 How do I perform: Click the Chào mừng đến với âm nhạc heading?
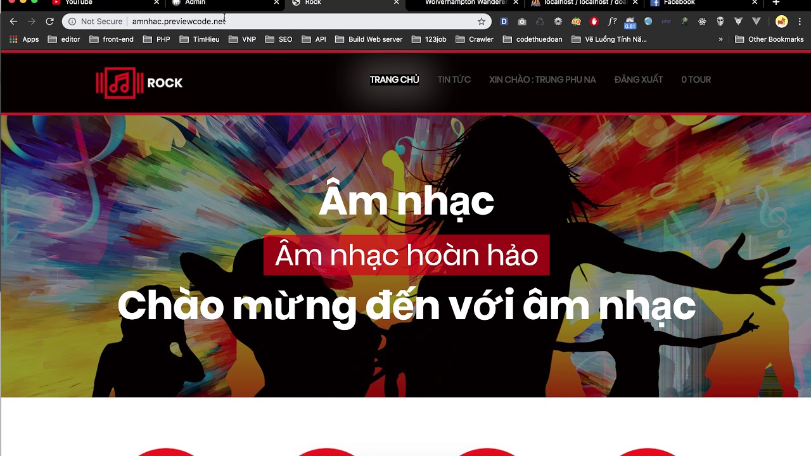pos(406,307)
